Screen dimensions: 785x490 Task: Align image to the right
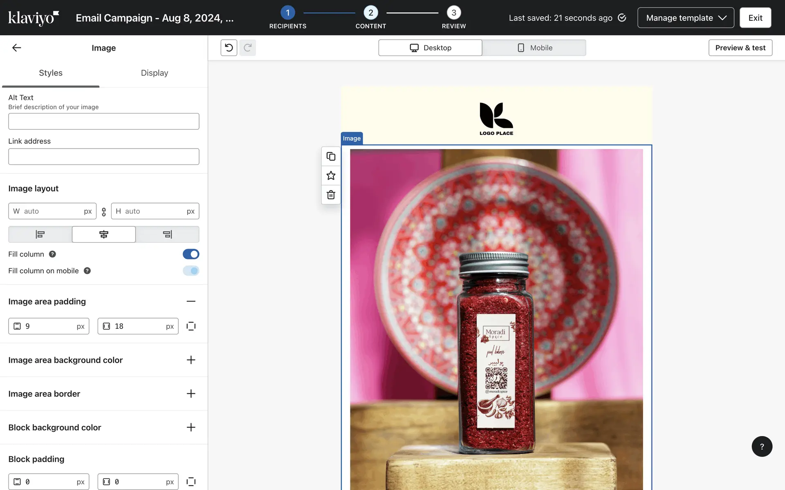167,234
